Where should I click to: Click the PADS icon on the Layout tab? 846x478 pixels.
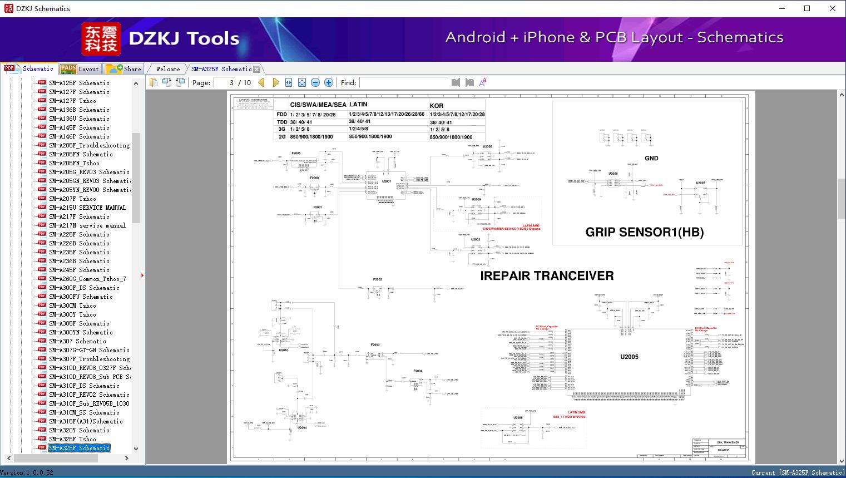(x=68, y=68)
